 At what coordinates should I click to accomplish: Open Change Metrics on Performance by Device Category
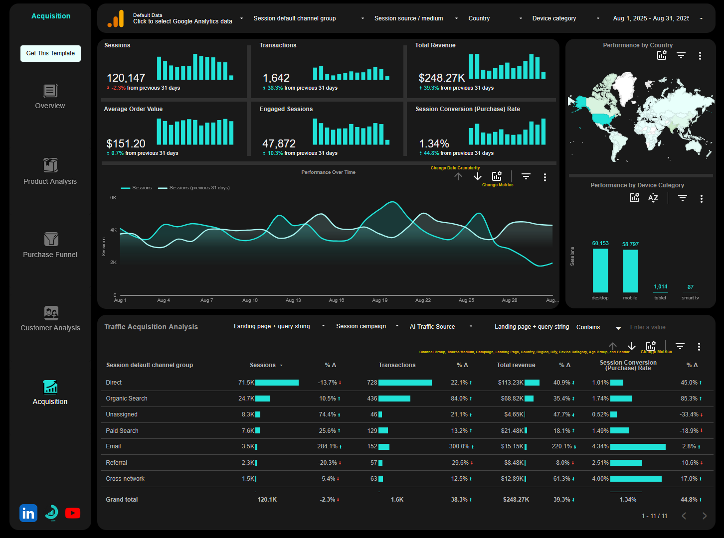[634, 198]
